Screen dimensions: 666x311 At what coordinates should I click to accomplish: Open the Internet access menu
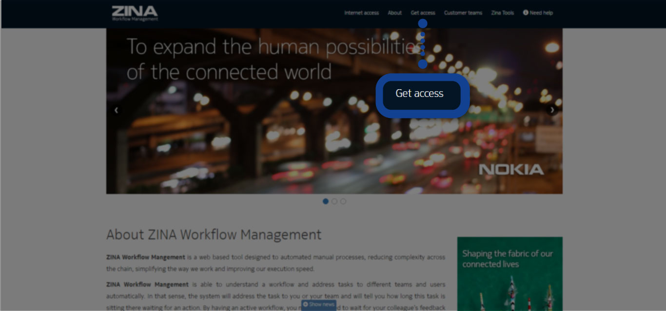click(x=361, y=13)
